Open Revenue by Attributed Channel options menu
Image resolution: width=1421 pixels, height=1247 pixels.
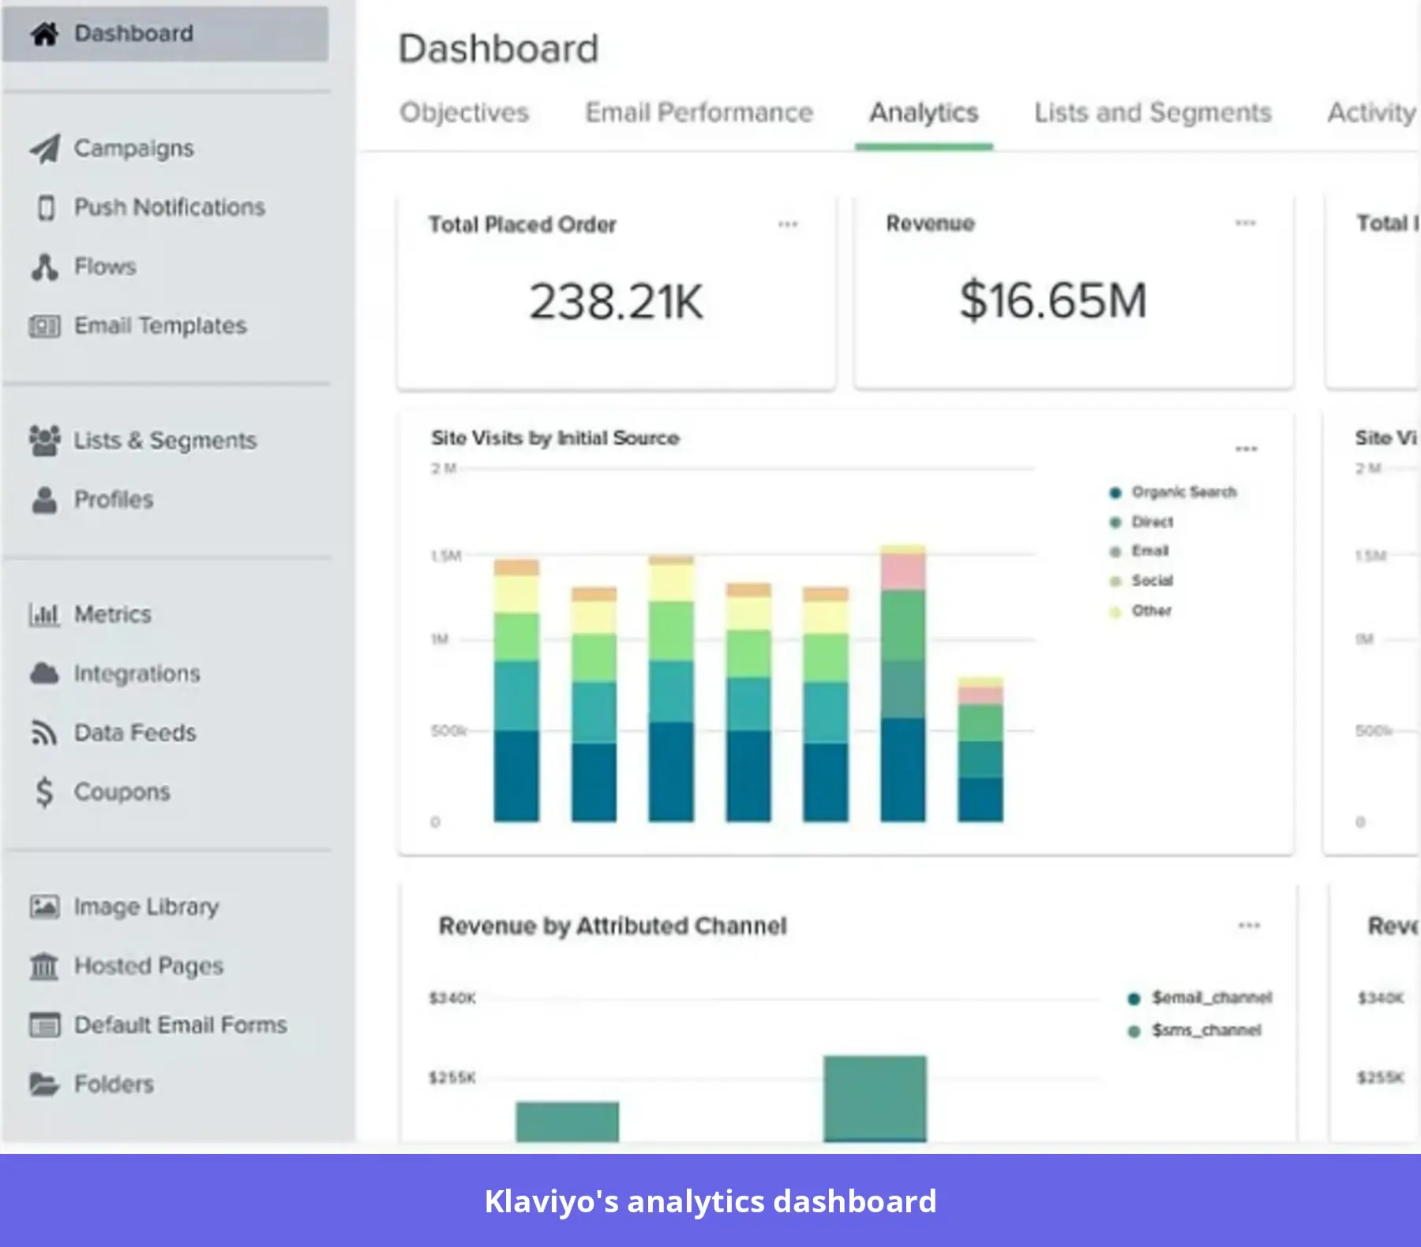coord(1249,925)
